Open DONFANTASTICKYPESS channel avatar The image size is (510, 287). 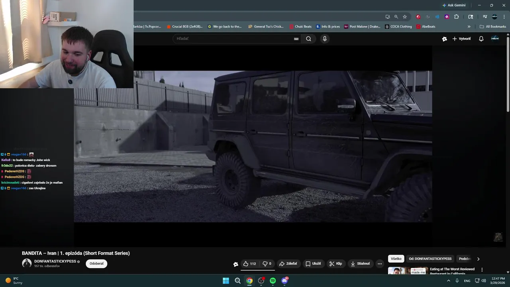pos(27,263)
